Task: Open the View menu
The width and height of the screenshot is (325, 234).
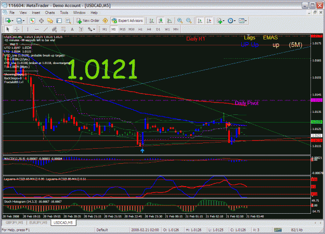Action: [x=23, y=12]
